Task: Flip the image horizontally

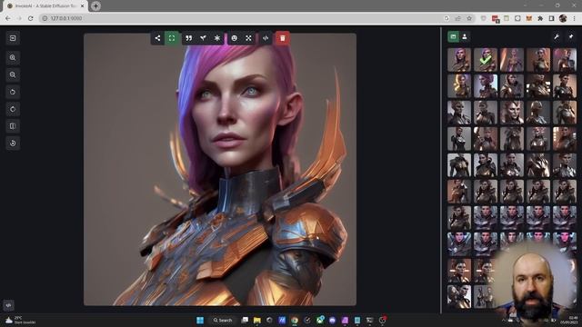Action: (13, 126)
